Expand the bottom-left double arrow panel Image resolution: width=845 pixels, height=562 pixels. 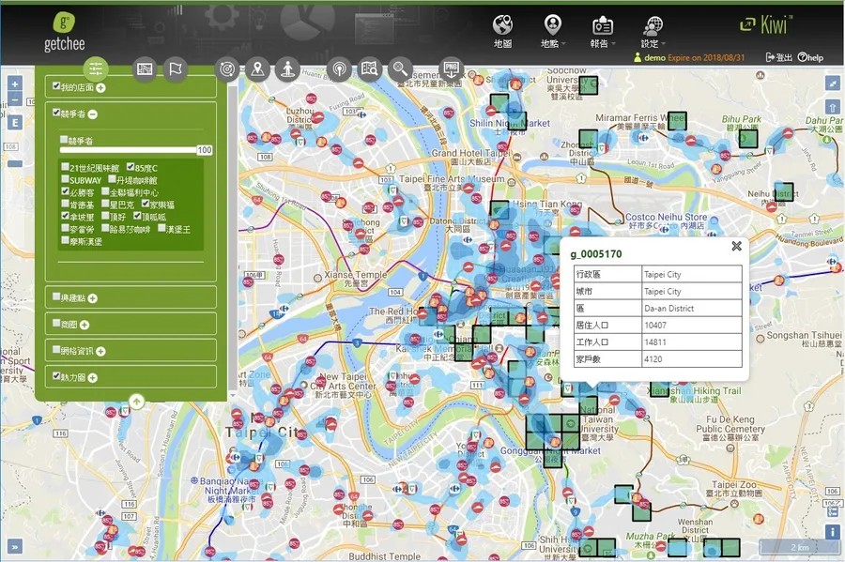pyautogui.click(x=15, y=547)
